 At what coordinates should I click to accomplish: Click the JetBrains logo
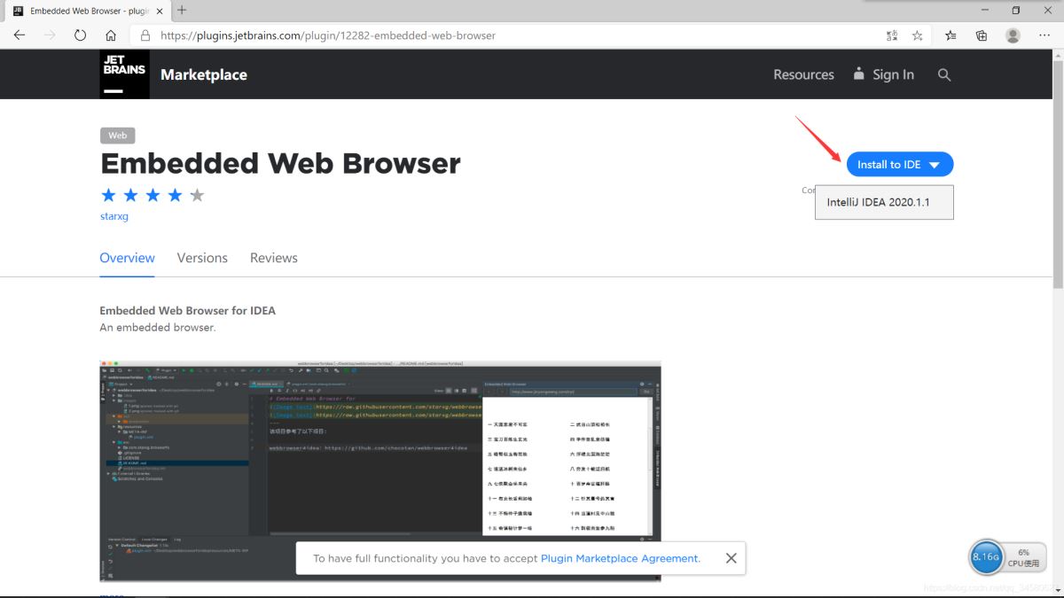tap(124, 74)
